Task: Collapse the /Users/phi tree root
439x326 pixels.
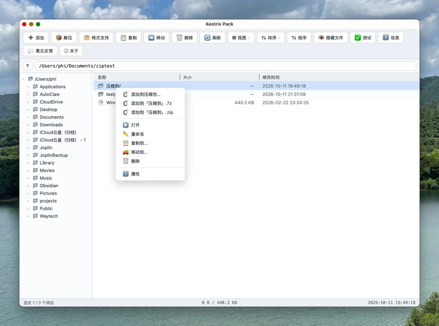Action: click(x=23, y=79)
